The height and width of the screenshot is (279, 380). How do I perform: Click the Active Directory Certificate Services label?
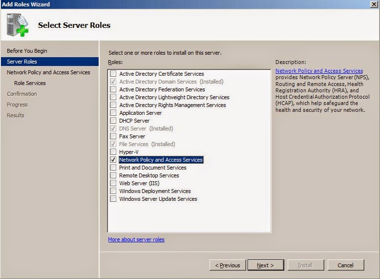(x=161, y=74)
